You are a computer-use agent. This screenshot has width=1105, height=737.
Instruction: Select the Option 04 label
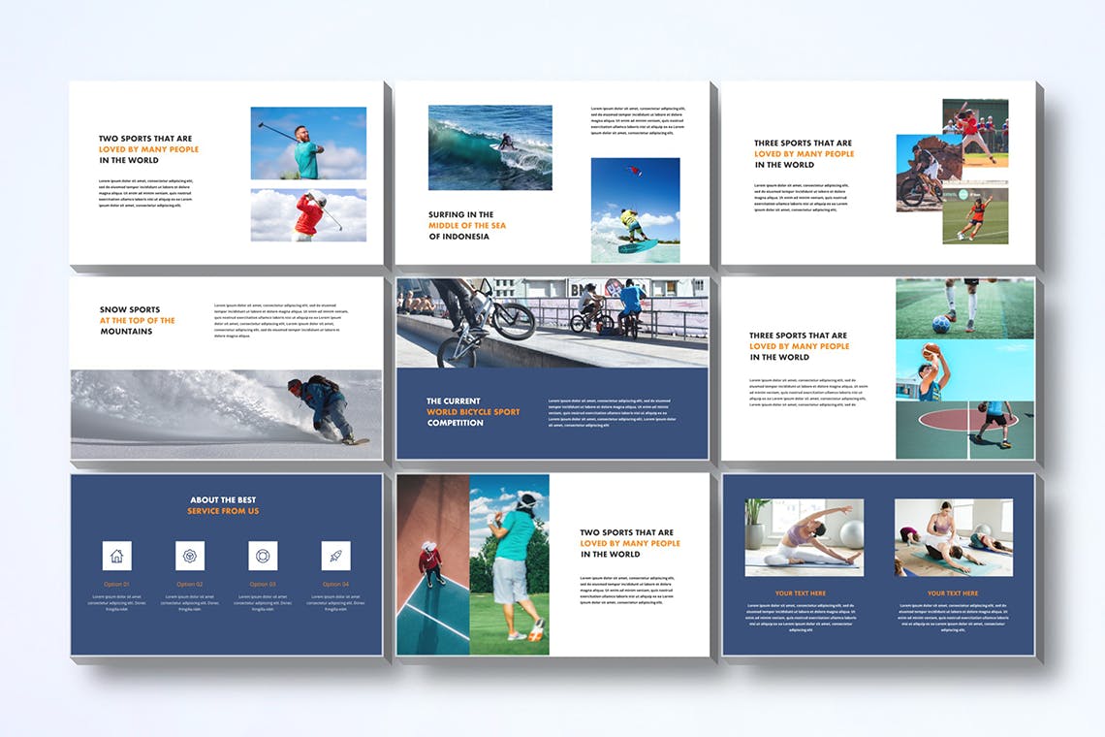click(335, 584)
